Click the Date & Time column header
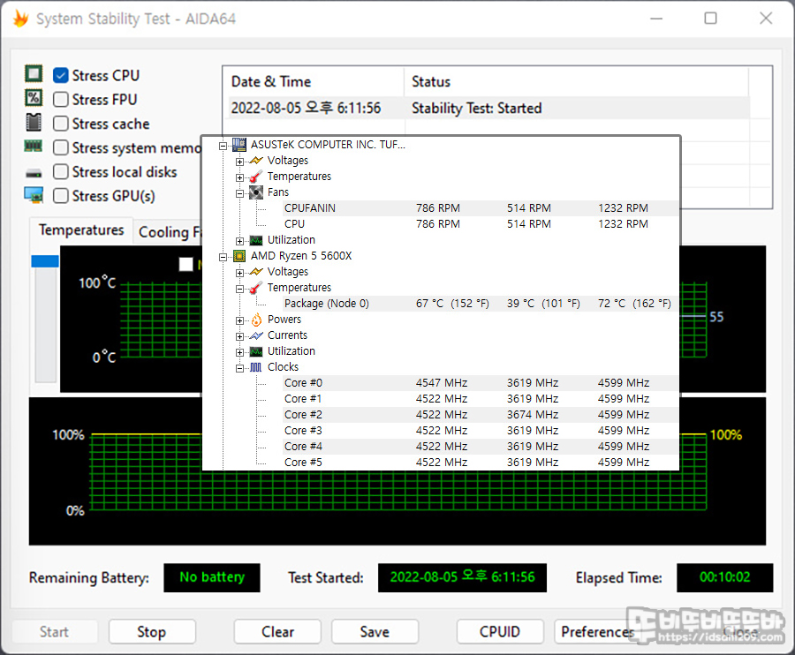 tap(314, 81)
